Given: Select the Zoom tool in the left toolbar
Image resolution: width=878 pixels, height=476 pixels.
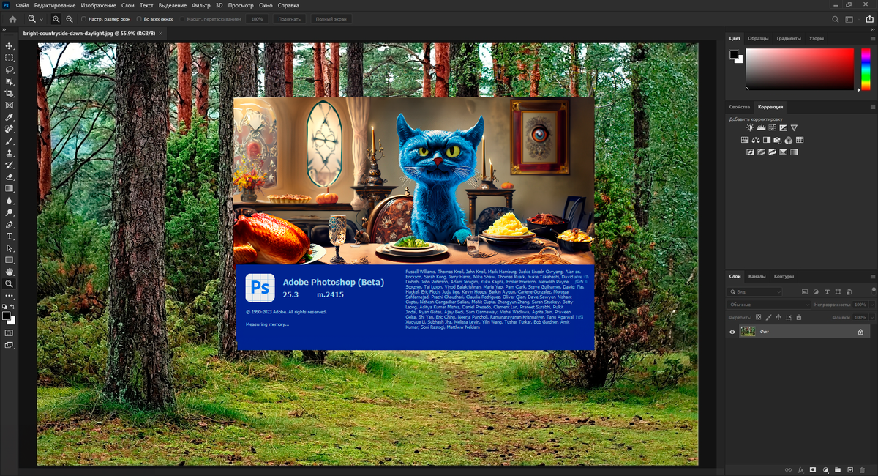Looking at the screenshot, I should (x=10, y=283).
